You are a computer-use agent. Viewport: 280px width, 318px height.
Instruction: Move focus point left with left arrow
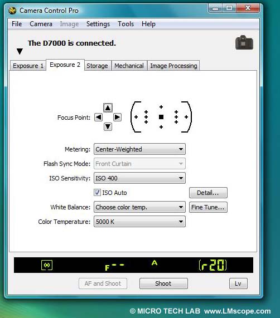click(x=98, y=117)
